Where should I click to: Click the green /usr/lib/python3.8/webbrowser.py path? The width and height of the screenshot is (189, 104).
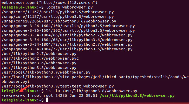point(137,96)
